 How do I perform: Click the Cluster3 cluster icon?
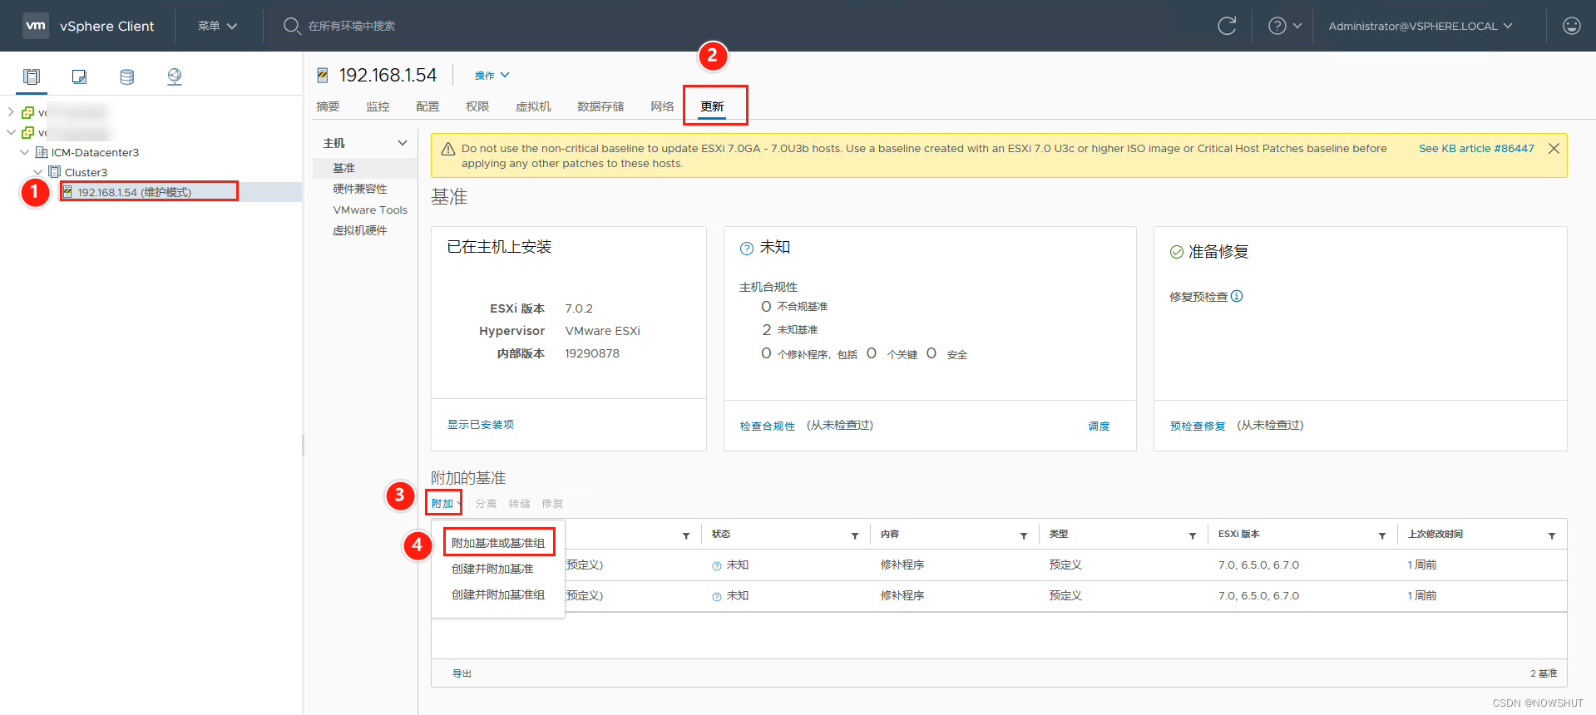point(55,172)
